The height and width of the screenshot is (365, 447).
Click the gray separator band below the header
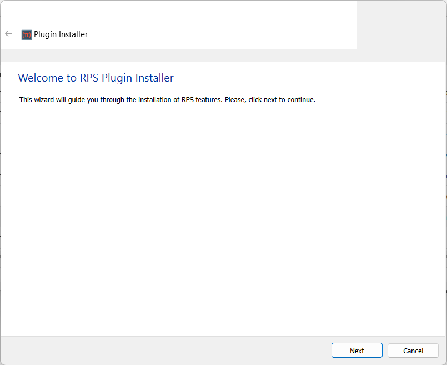click(222, 55)
